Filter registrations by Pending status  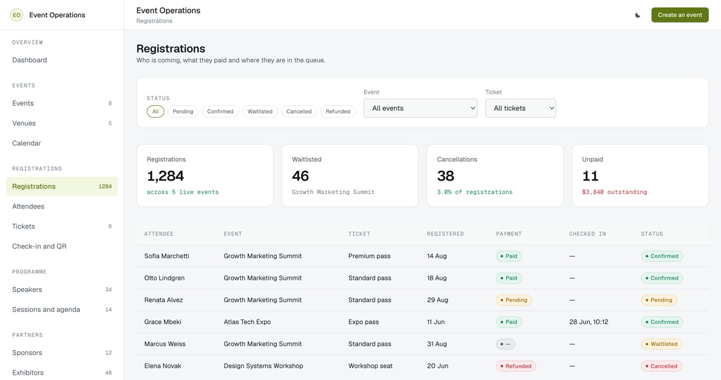tap(183, 112)
